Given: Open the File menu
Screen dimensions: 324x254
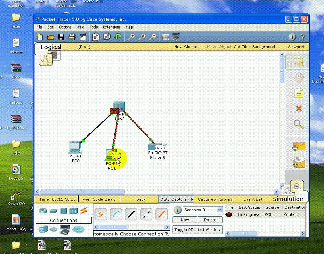Looking at the screenshot, I should (x=39, y=27).
